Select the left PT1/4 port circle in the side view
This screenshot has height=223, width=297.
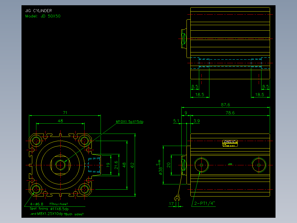coord(202,165)
